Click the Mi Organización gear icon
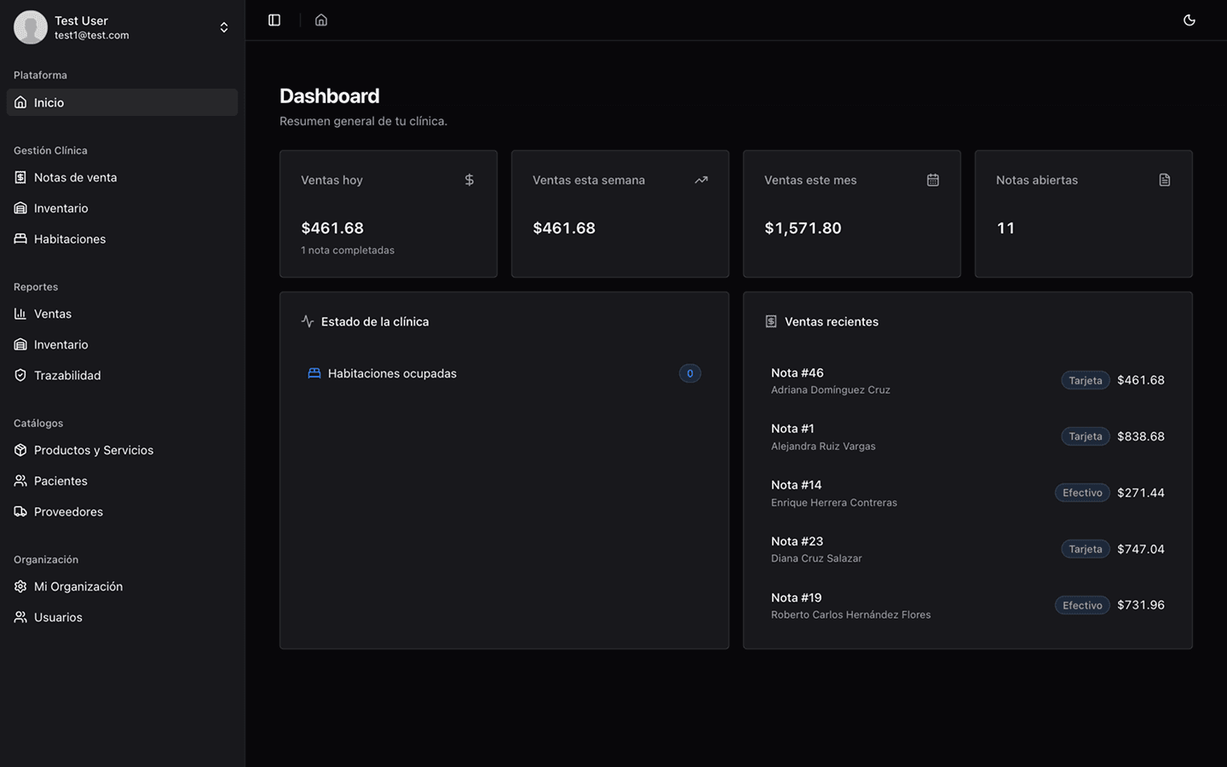 coord(20,586)
